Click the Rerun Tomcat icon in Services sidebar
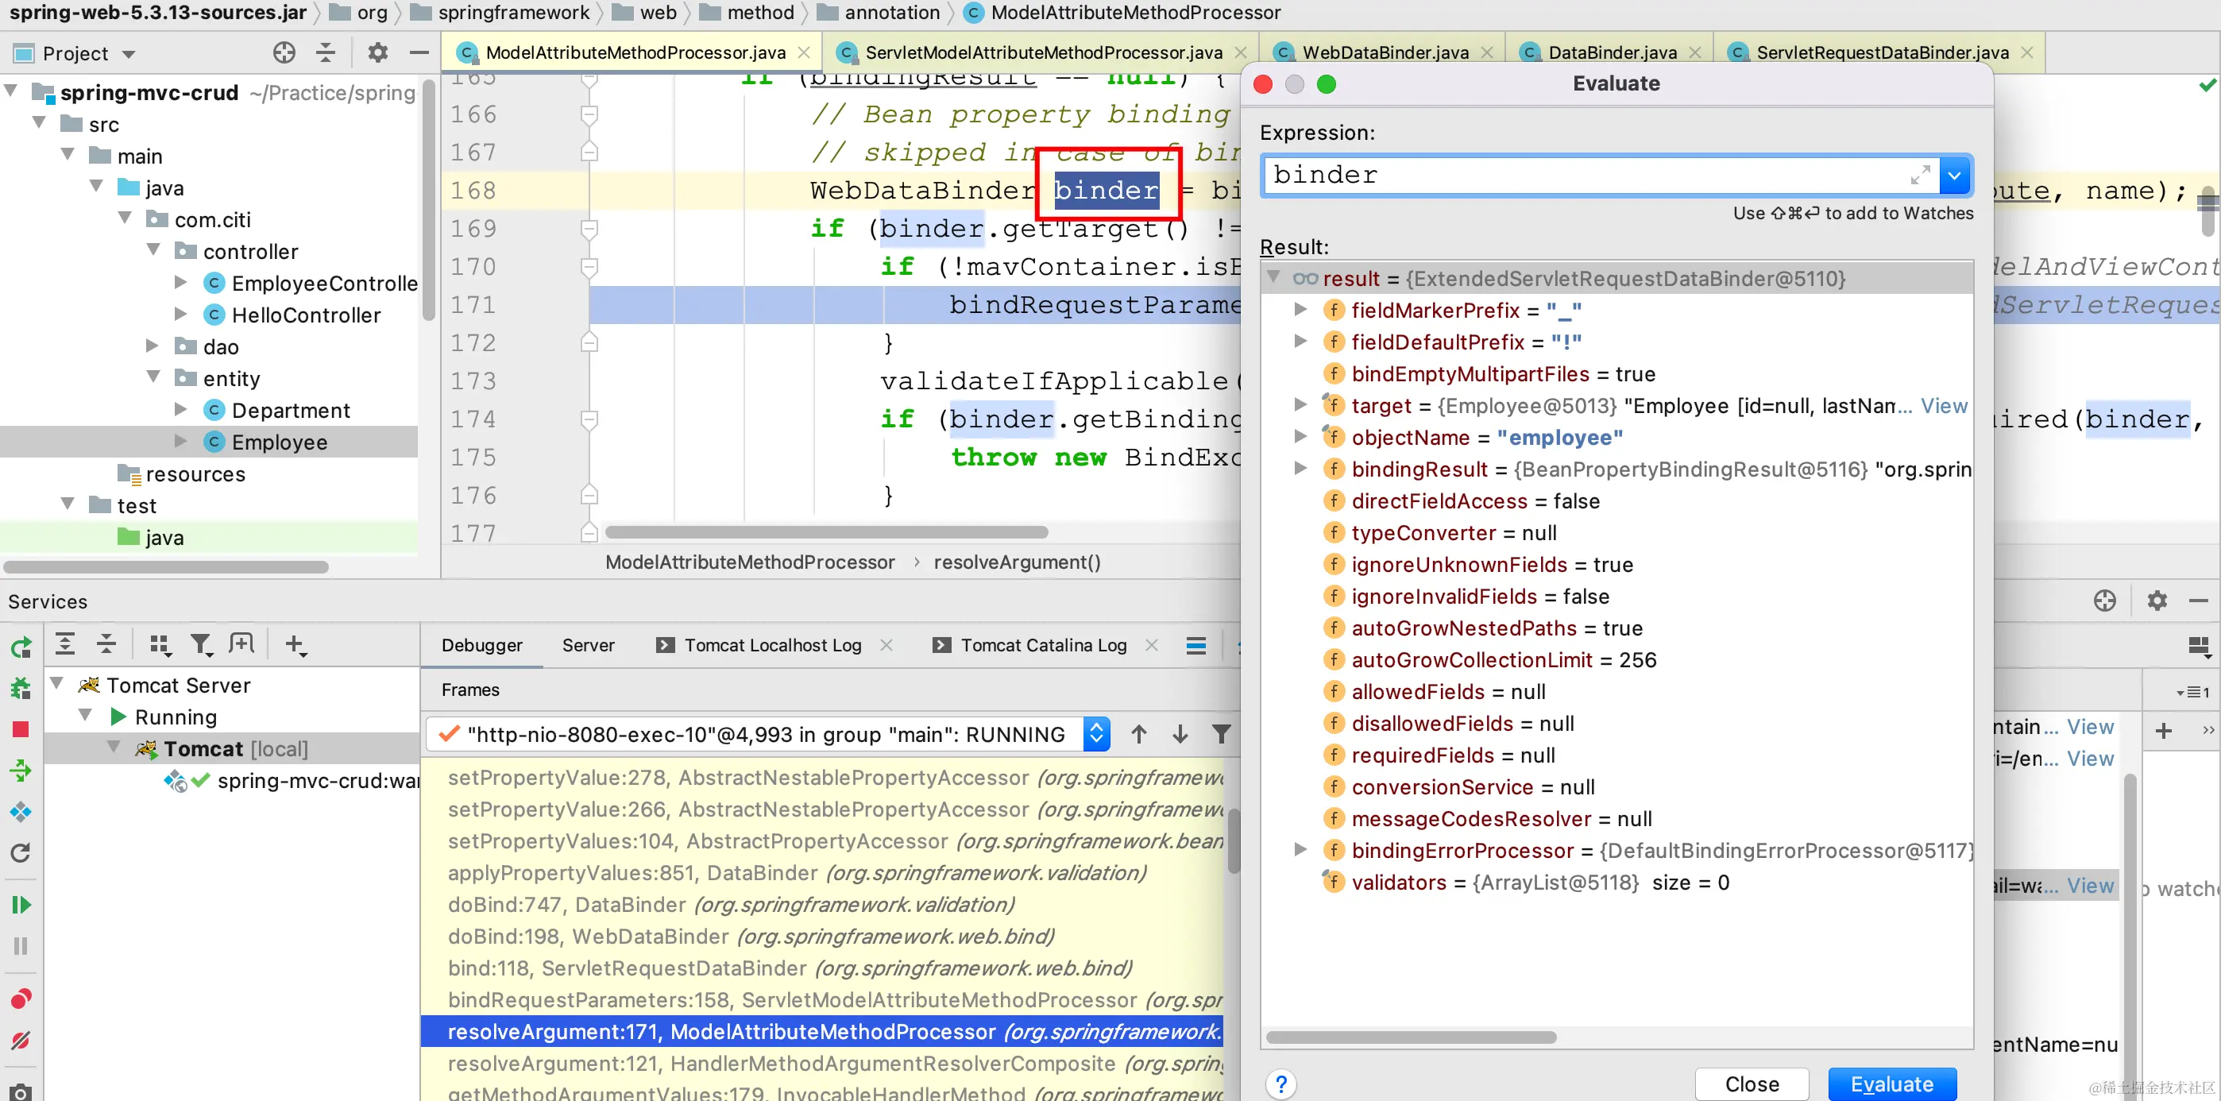2221x1101 pixels. pos(21,647)
